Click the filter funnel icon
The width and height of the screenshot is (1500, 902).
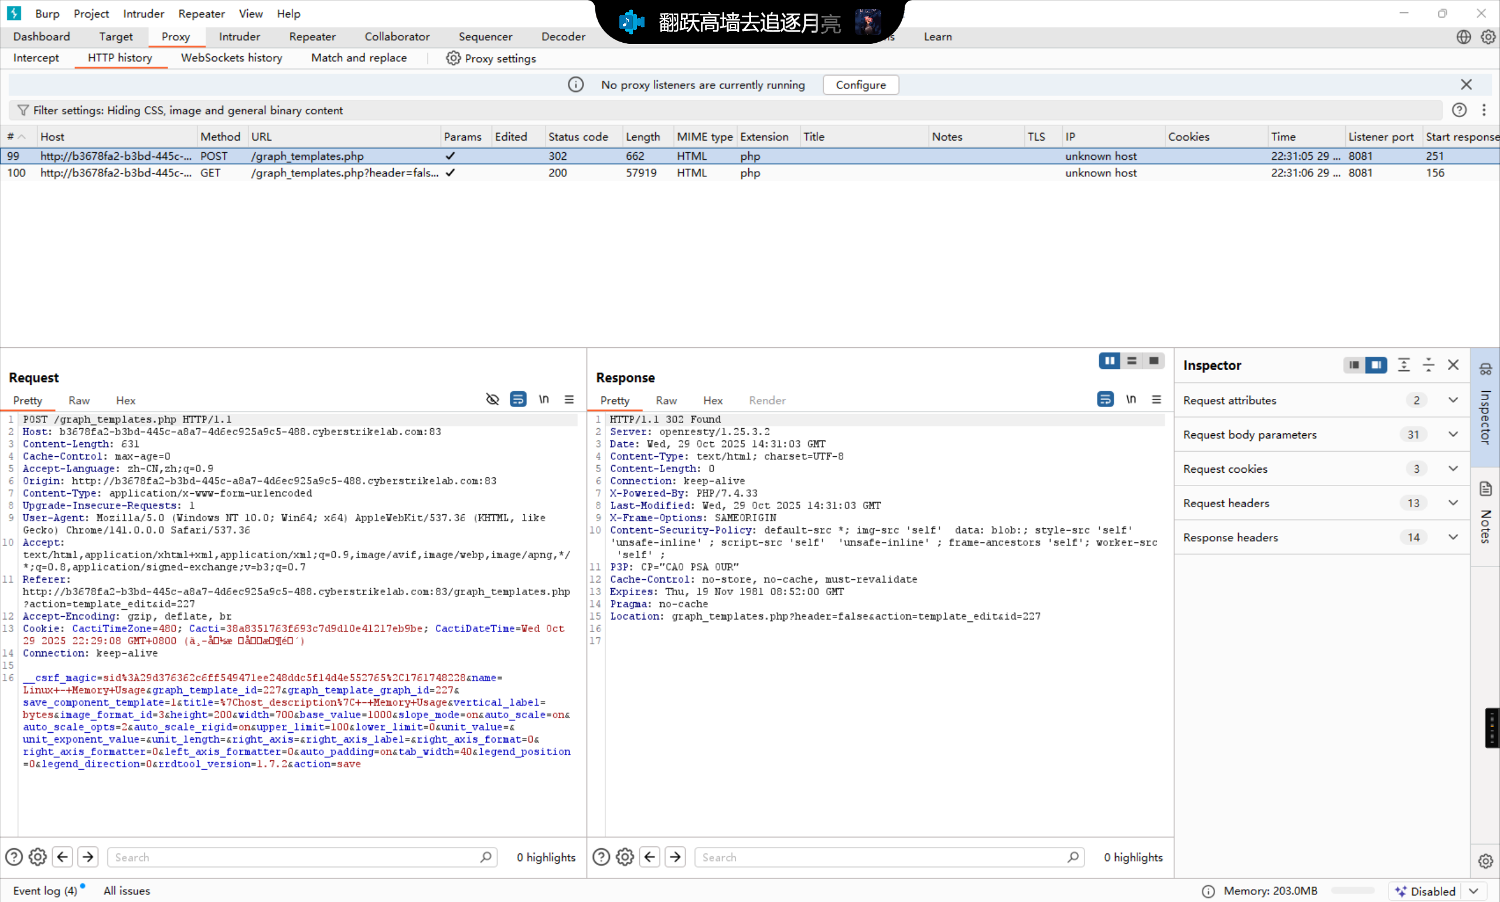coord(23,110)
